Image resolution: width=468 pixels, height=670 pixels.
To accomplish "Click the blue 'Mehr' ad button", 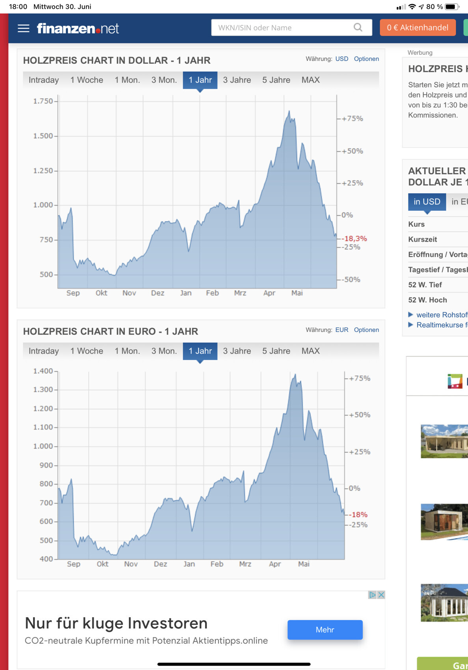I will pos(324,629).
